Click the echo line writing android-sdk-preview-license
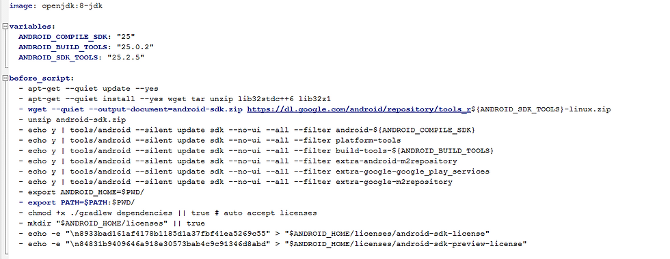 pyautogui.click(x=273, y=243)
